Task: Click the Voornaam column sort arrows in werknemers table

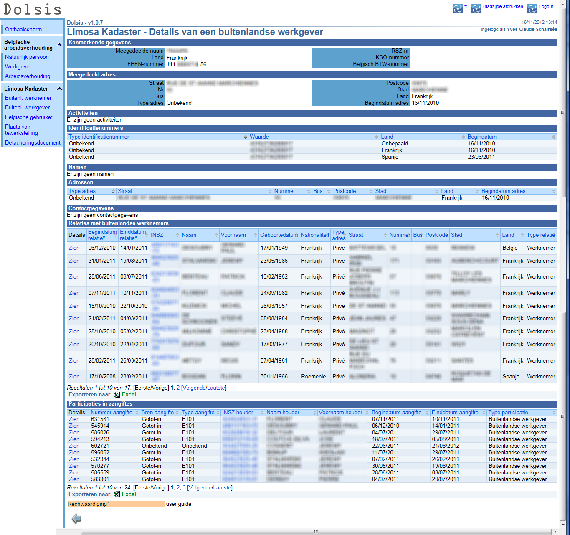Action: [x=256, y=235]
